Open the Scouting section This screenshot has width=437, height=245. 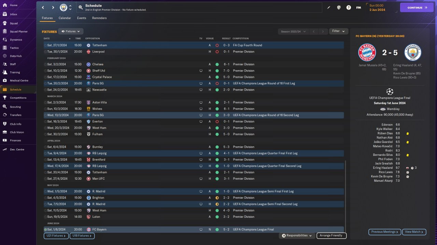coord(18,107)
